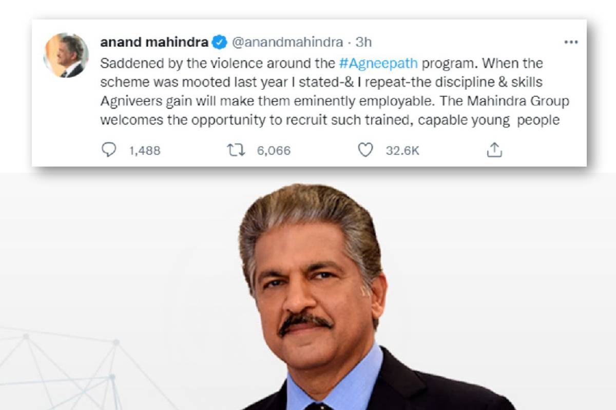The height and width of the screenshot is (410, 616).
Task: Like the tweet with the heart icon
Action: click(364, 150)
